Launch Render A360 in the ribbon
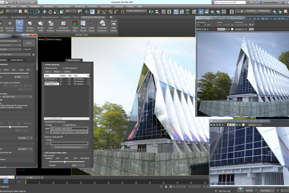Screen dimensions: 289x193 pos(41,26)
